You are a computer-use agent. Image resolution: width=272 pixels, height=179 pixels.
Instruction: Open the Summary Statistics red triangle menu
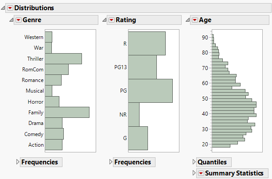201,173
